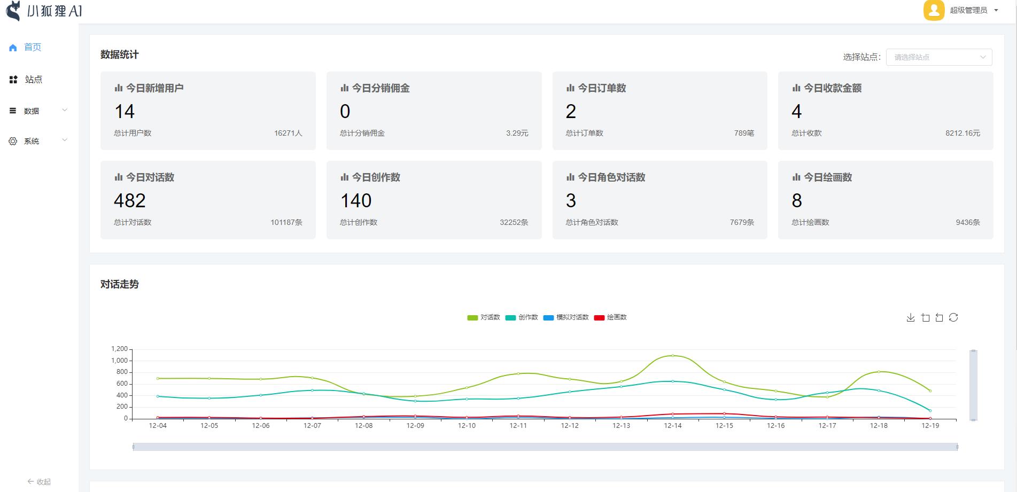1017x492 pixels.
Task: Save chart as image download icon
Action: tap(911, 317)
